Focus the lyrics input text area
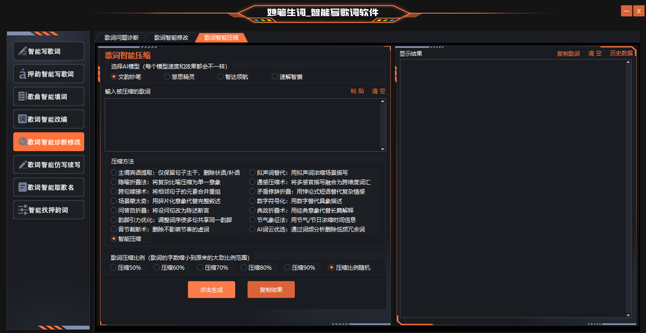This screenshot has height=333, width=646. 242,125
